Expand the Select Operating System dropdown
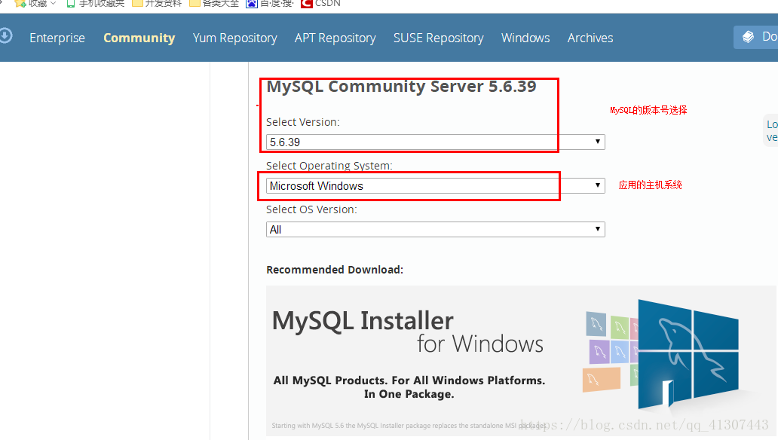Screen dimensions: 778x440 click(435, 186)
